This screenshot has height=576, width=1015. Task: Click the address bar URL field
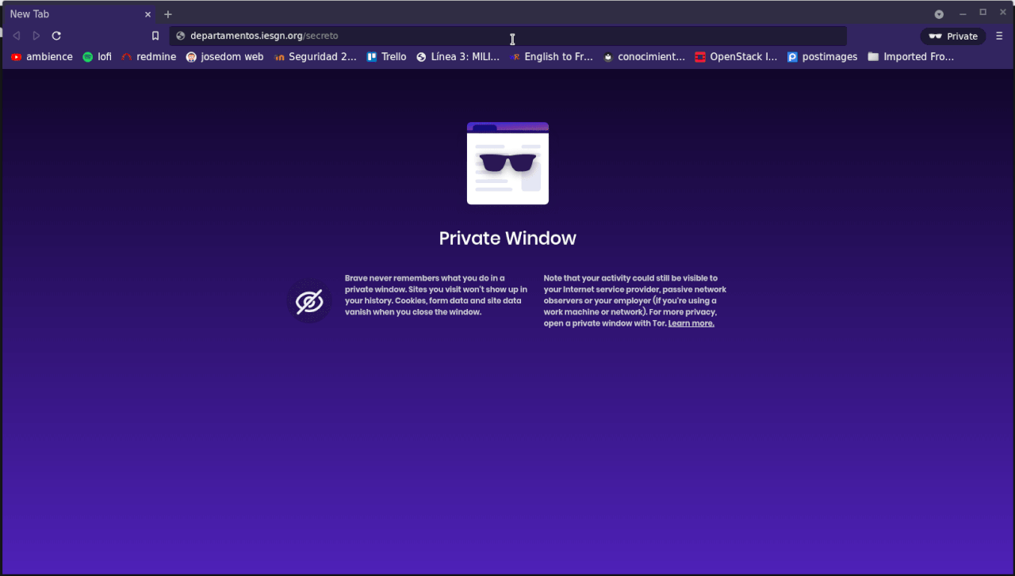click(507, 36)
